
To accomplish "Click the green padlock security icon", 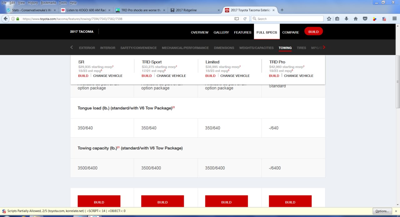I will pos(18,19).
